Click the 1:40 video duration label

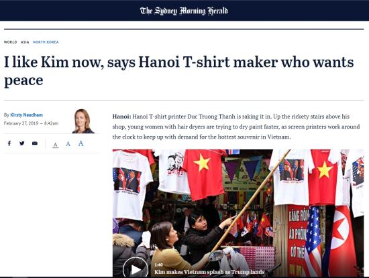(x=158, y=265)
